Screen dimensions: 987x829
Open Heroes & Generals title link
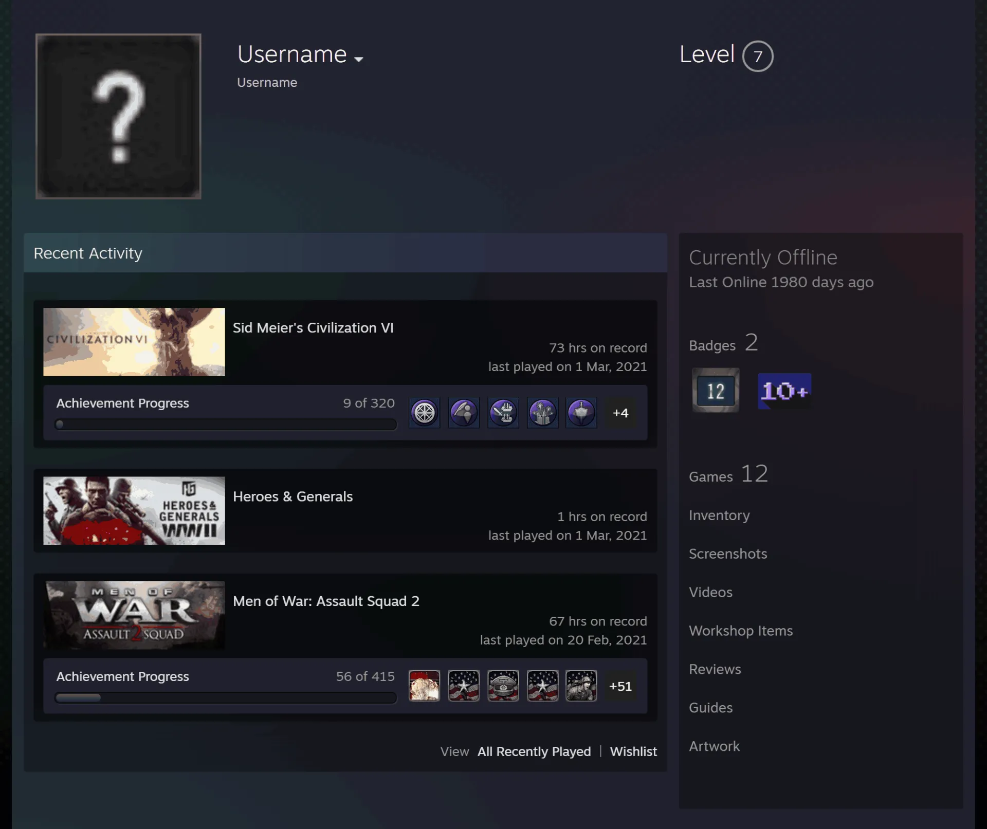click(x=293, y=496)
